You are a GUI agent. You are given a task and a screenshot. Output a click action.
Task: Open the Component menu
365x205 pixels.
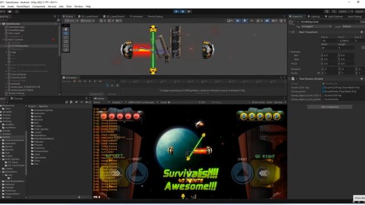(39, 6)
